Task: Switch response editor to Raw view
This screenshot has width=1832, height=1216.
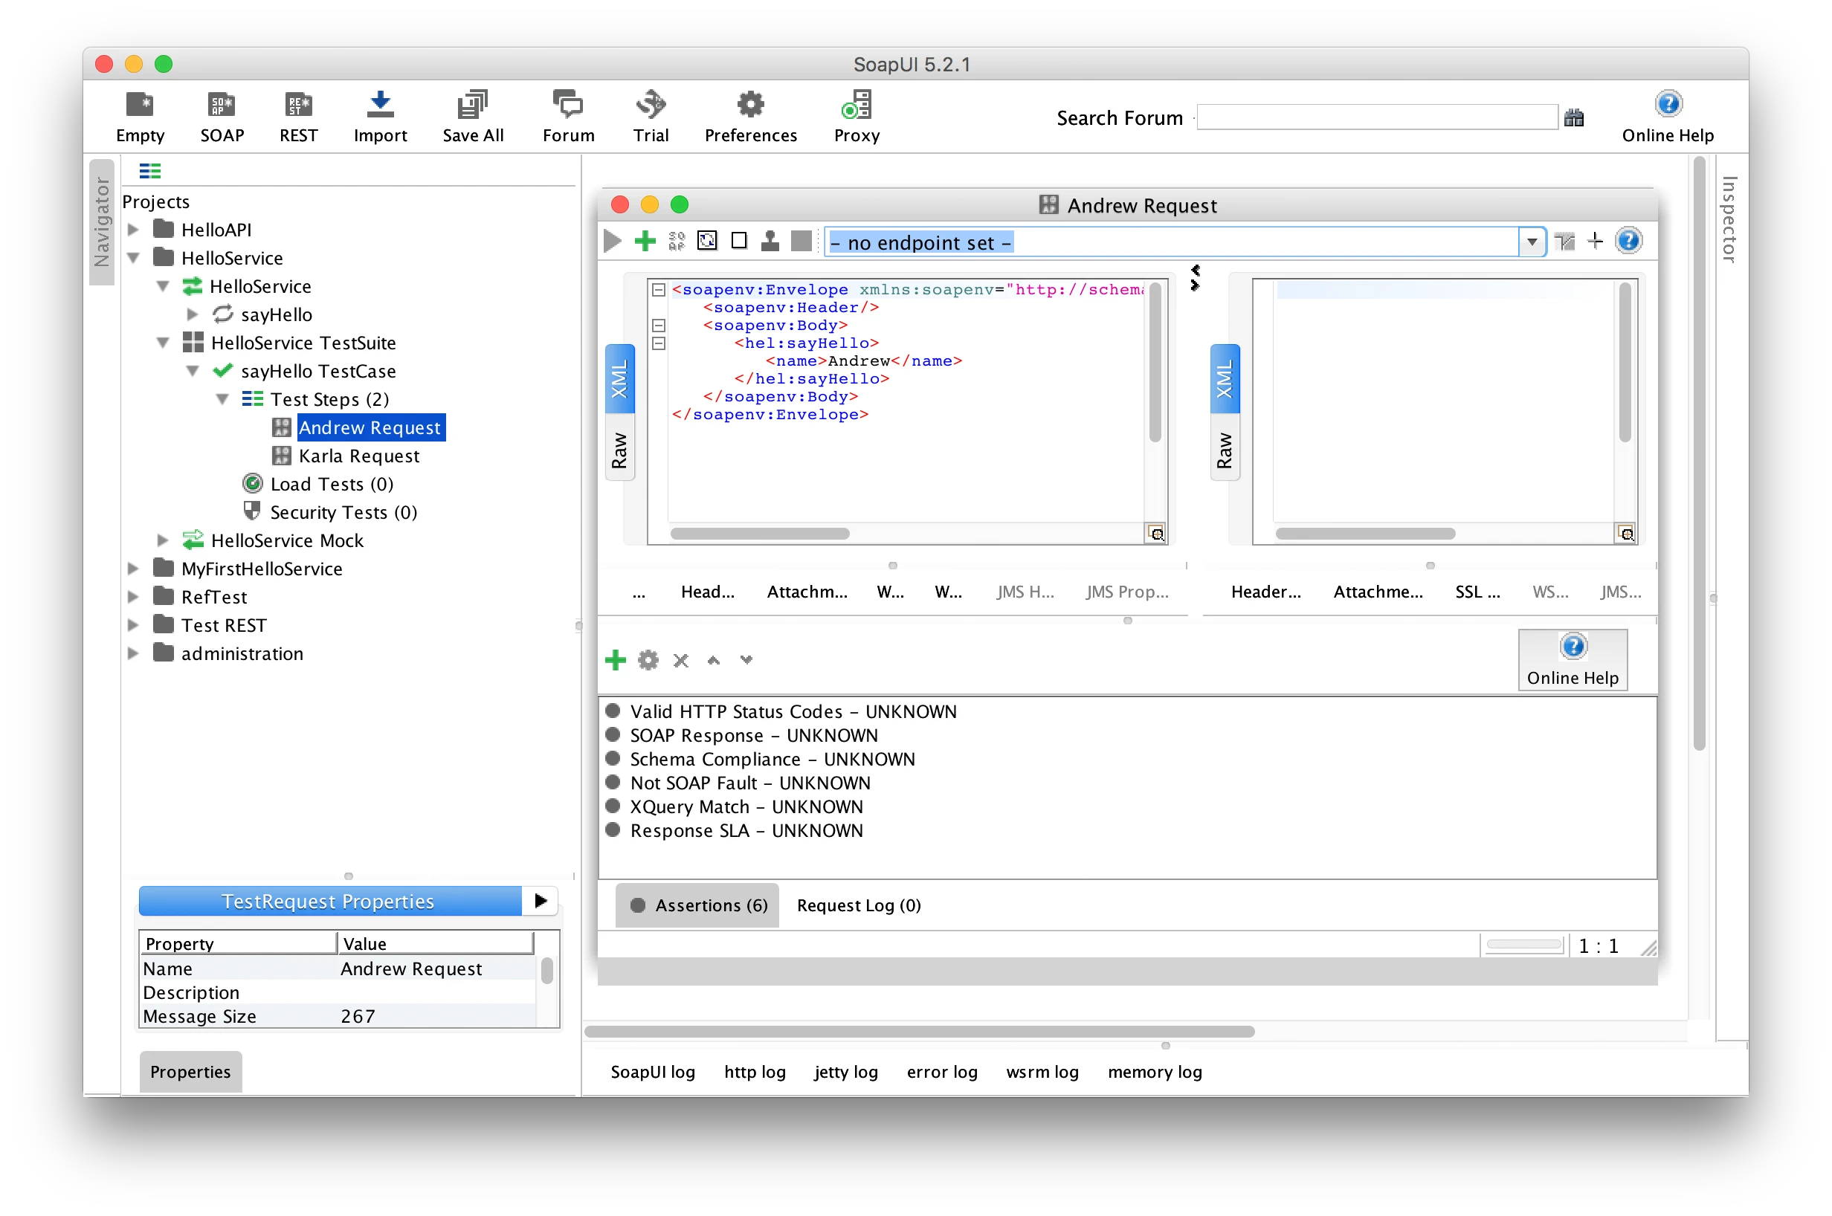Action: (x=1225, y=450)
